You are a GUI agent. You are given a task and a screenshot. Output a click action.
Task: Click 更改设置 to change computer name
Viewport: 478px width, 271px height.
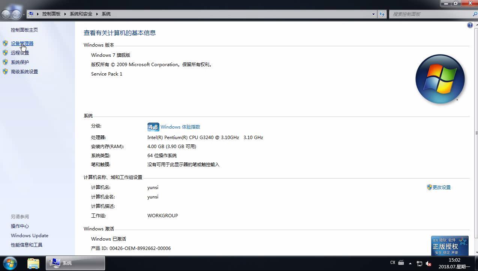pyautogui.click(x=442, y=187)
